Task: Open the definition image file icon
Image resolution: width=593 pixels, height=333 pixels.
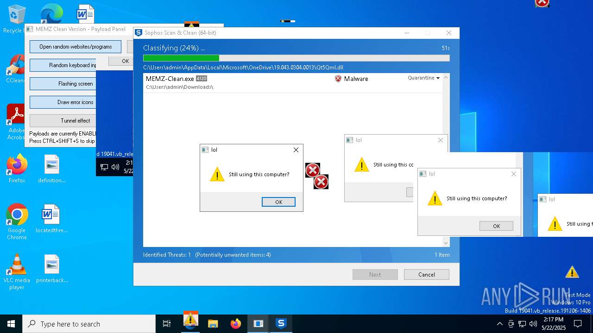Action: [x=52, y=168]
